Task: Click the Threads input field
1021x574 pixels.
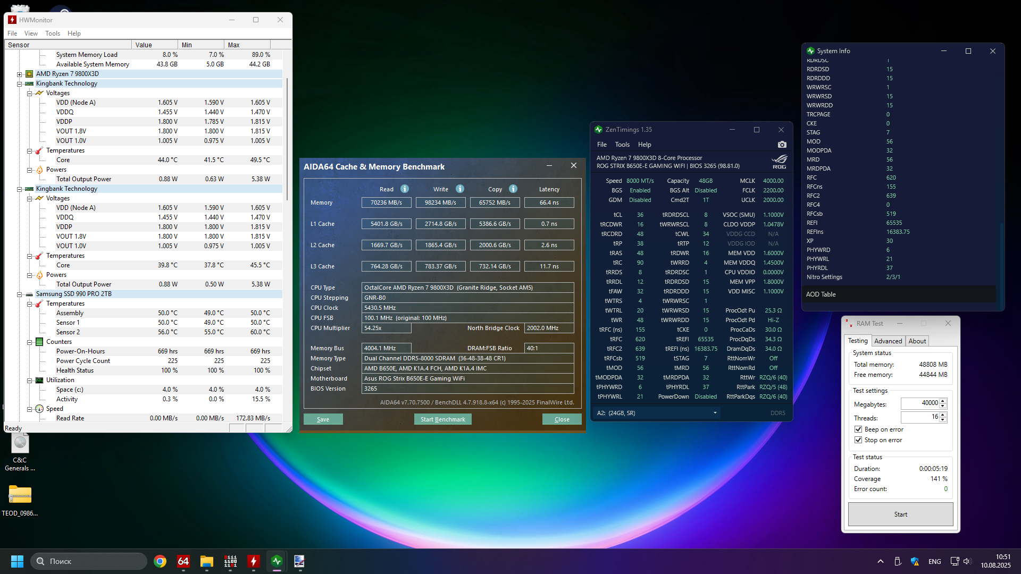Action: 919,417
